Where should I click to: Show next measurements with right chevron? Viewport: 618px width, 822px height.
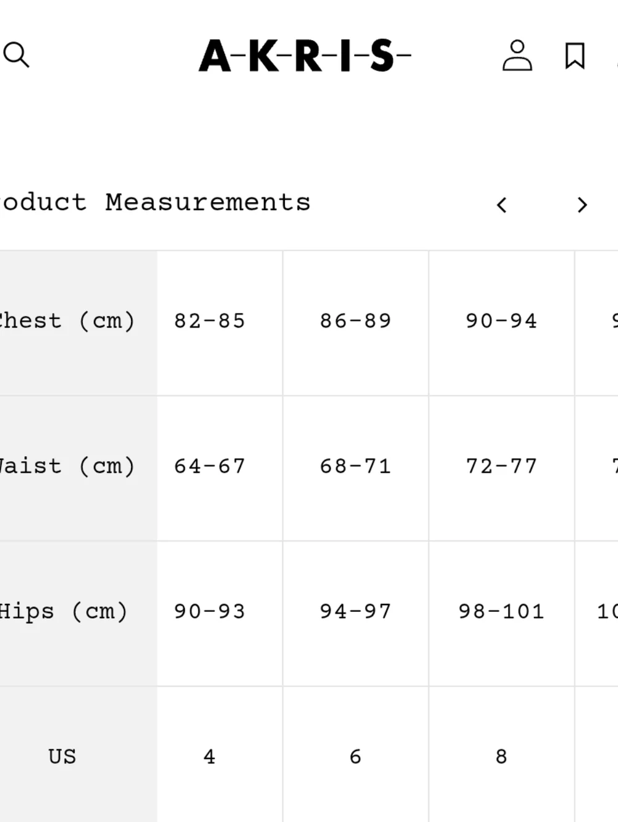582,205
